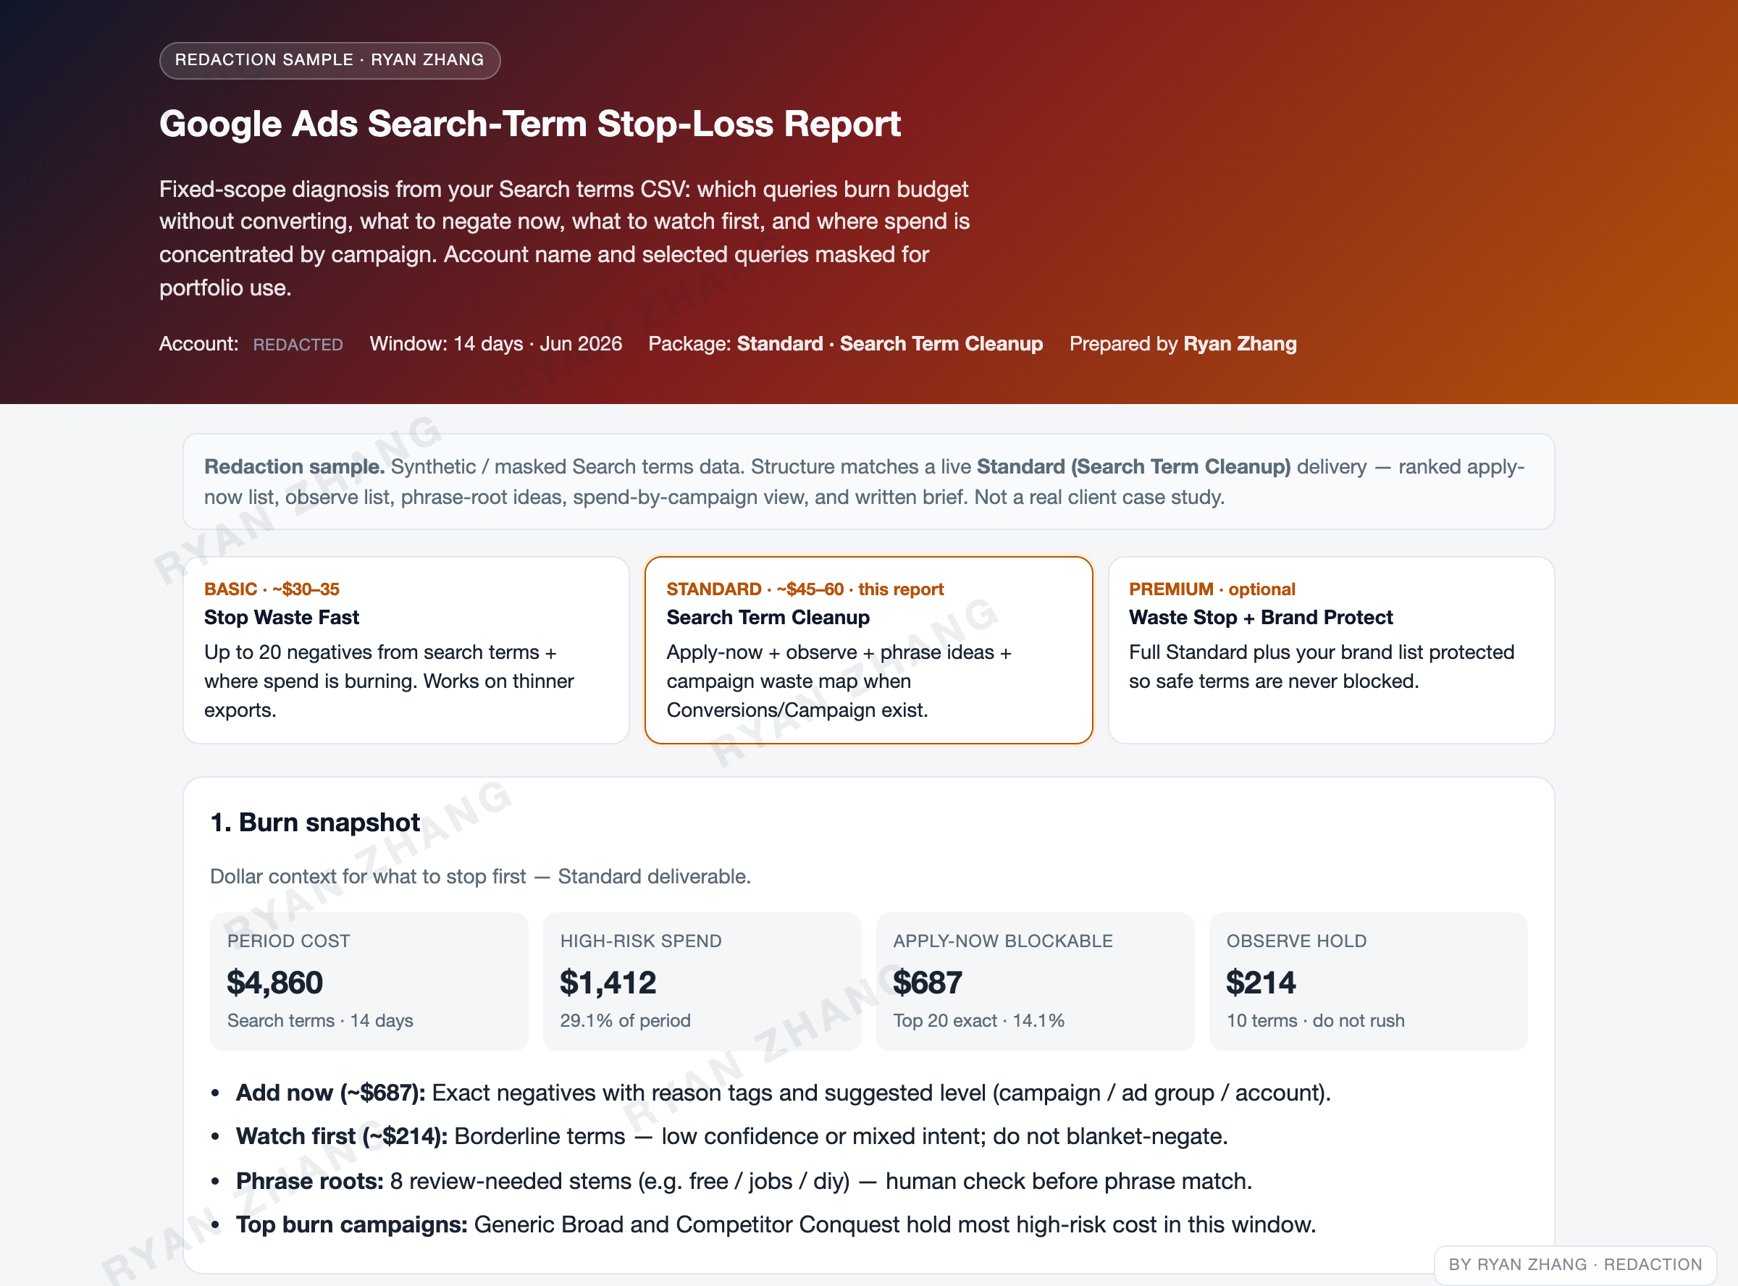1738x1286 pixels.
Task: Click the Observe Hold $214 tile
Action: pyautogui.click(x=1368, y=982)
